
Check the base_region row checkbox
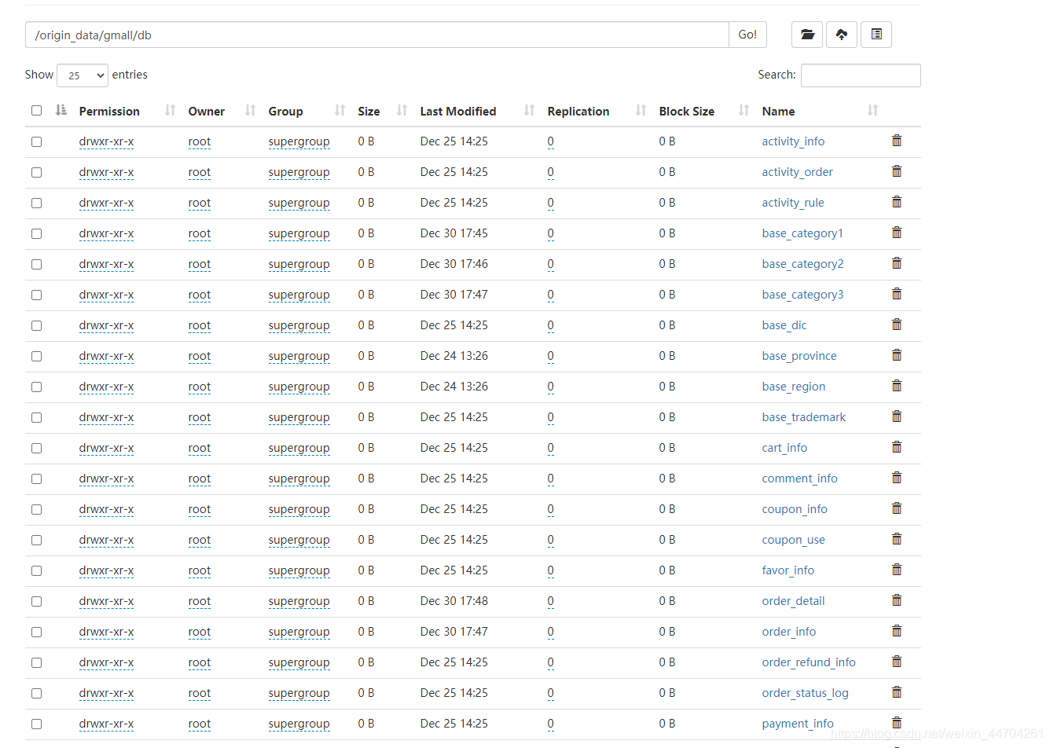tap(36, 387)
